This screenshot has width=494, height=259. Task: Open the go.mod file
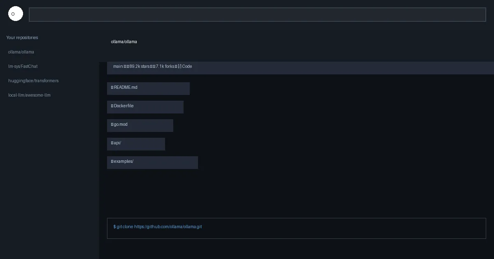click(140, 125)
